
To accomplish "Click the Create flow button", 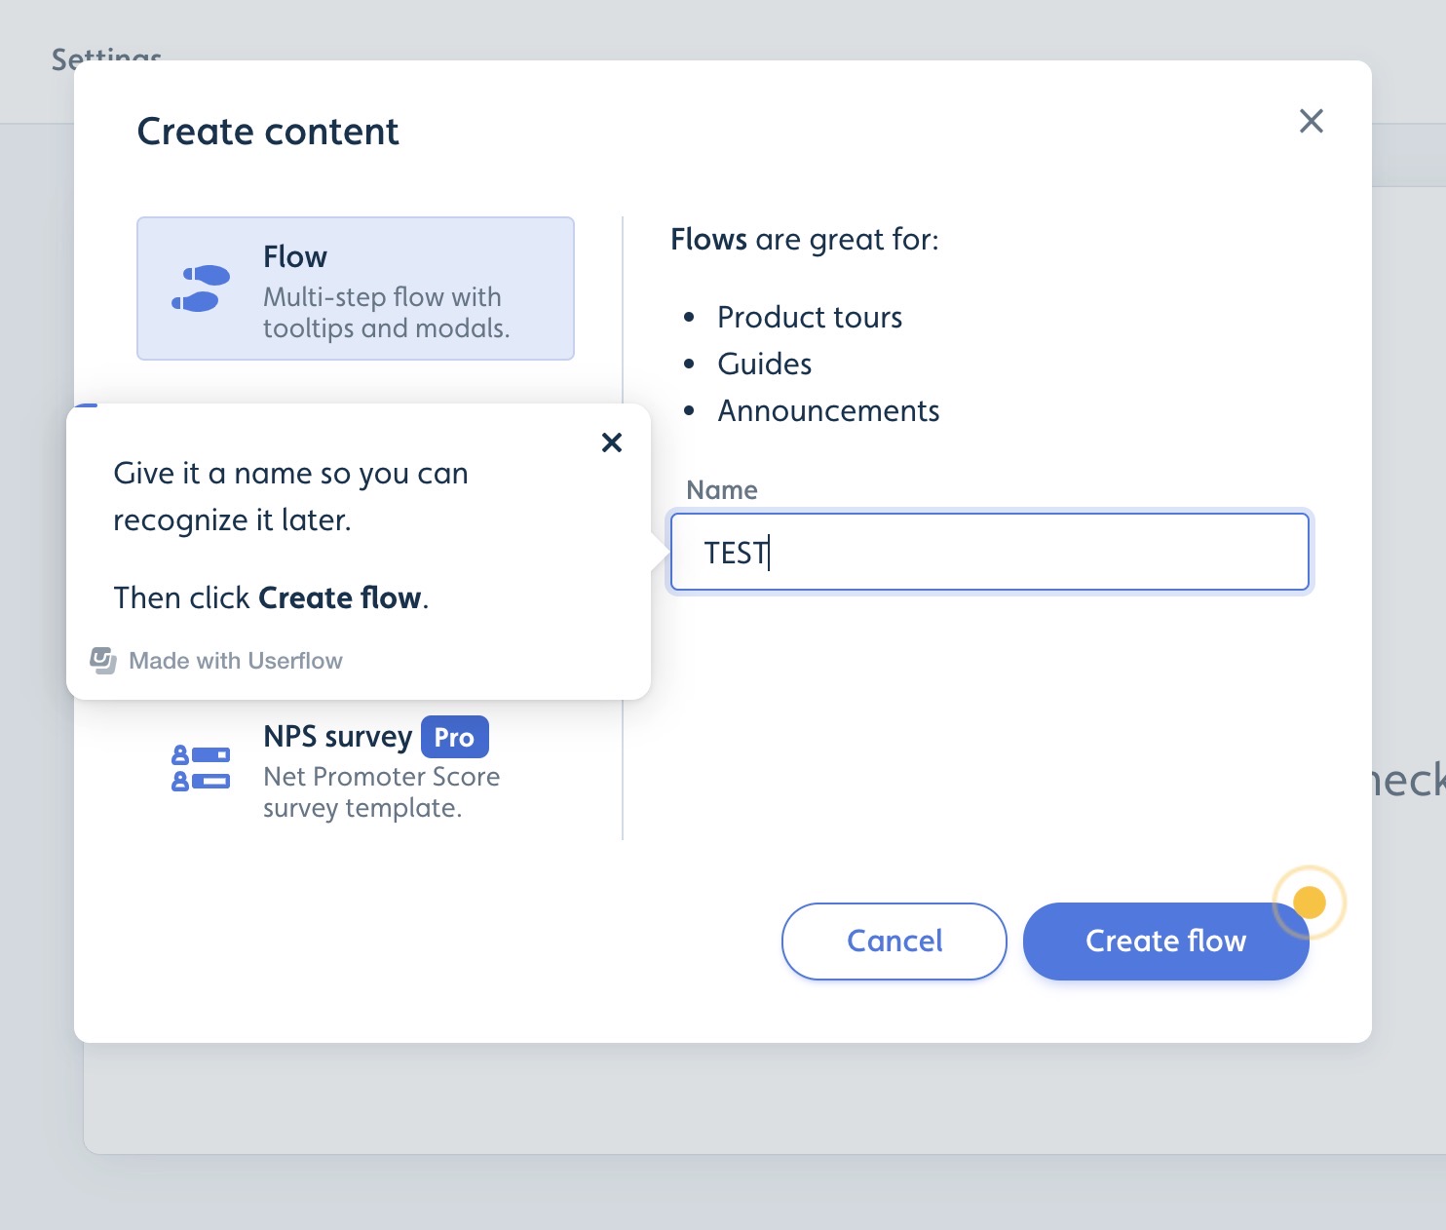I will pos(1165,942).
